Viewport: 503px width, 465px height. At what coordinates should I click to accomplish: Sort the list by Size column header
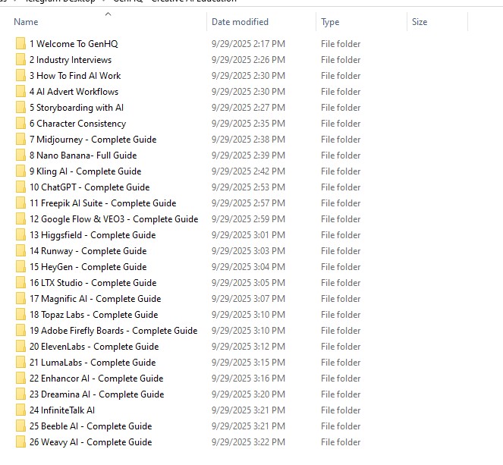[x=420, y=22]
